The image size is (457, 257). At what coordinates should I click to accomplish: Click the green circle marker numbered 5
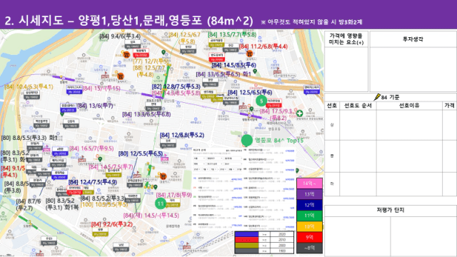click(261, 101)
